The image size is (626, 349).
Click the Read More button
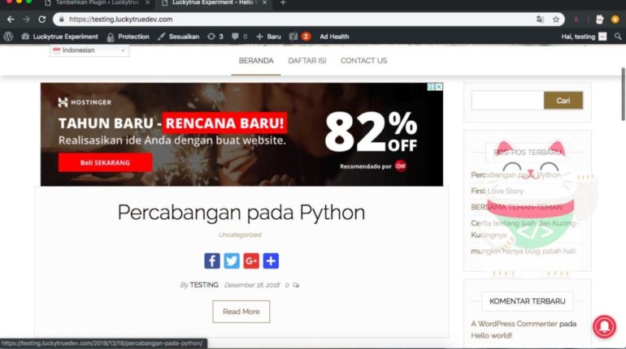click(241, 312)
